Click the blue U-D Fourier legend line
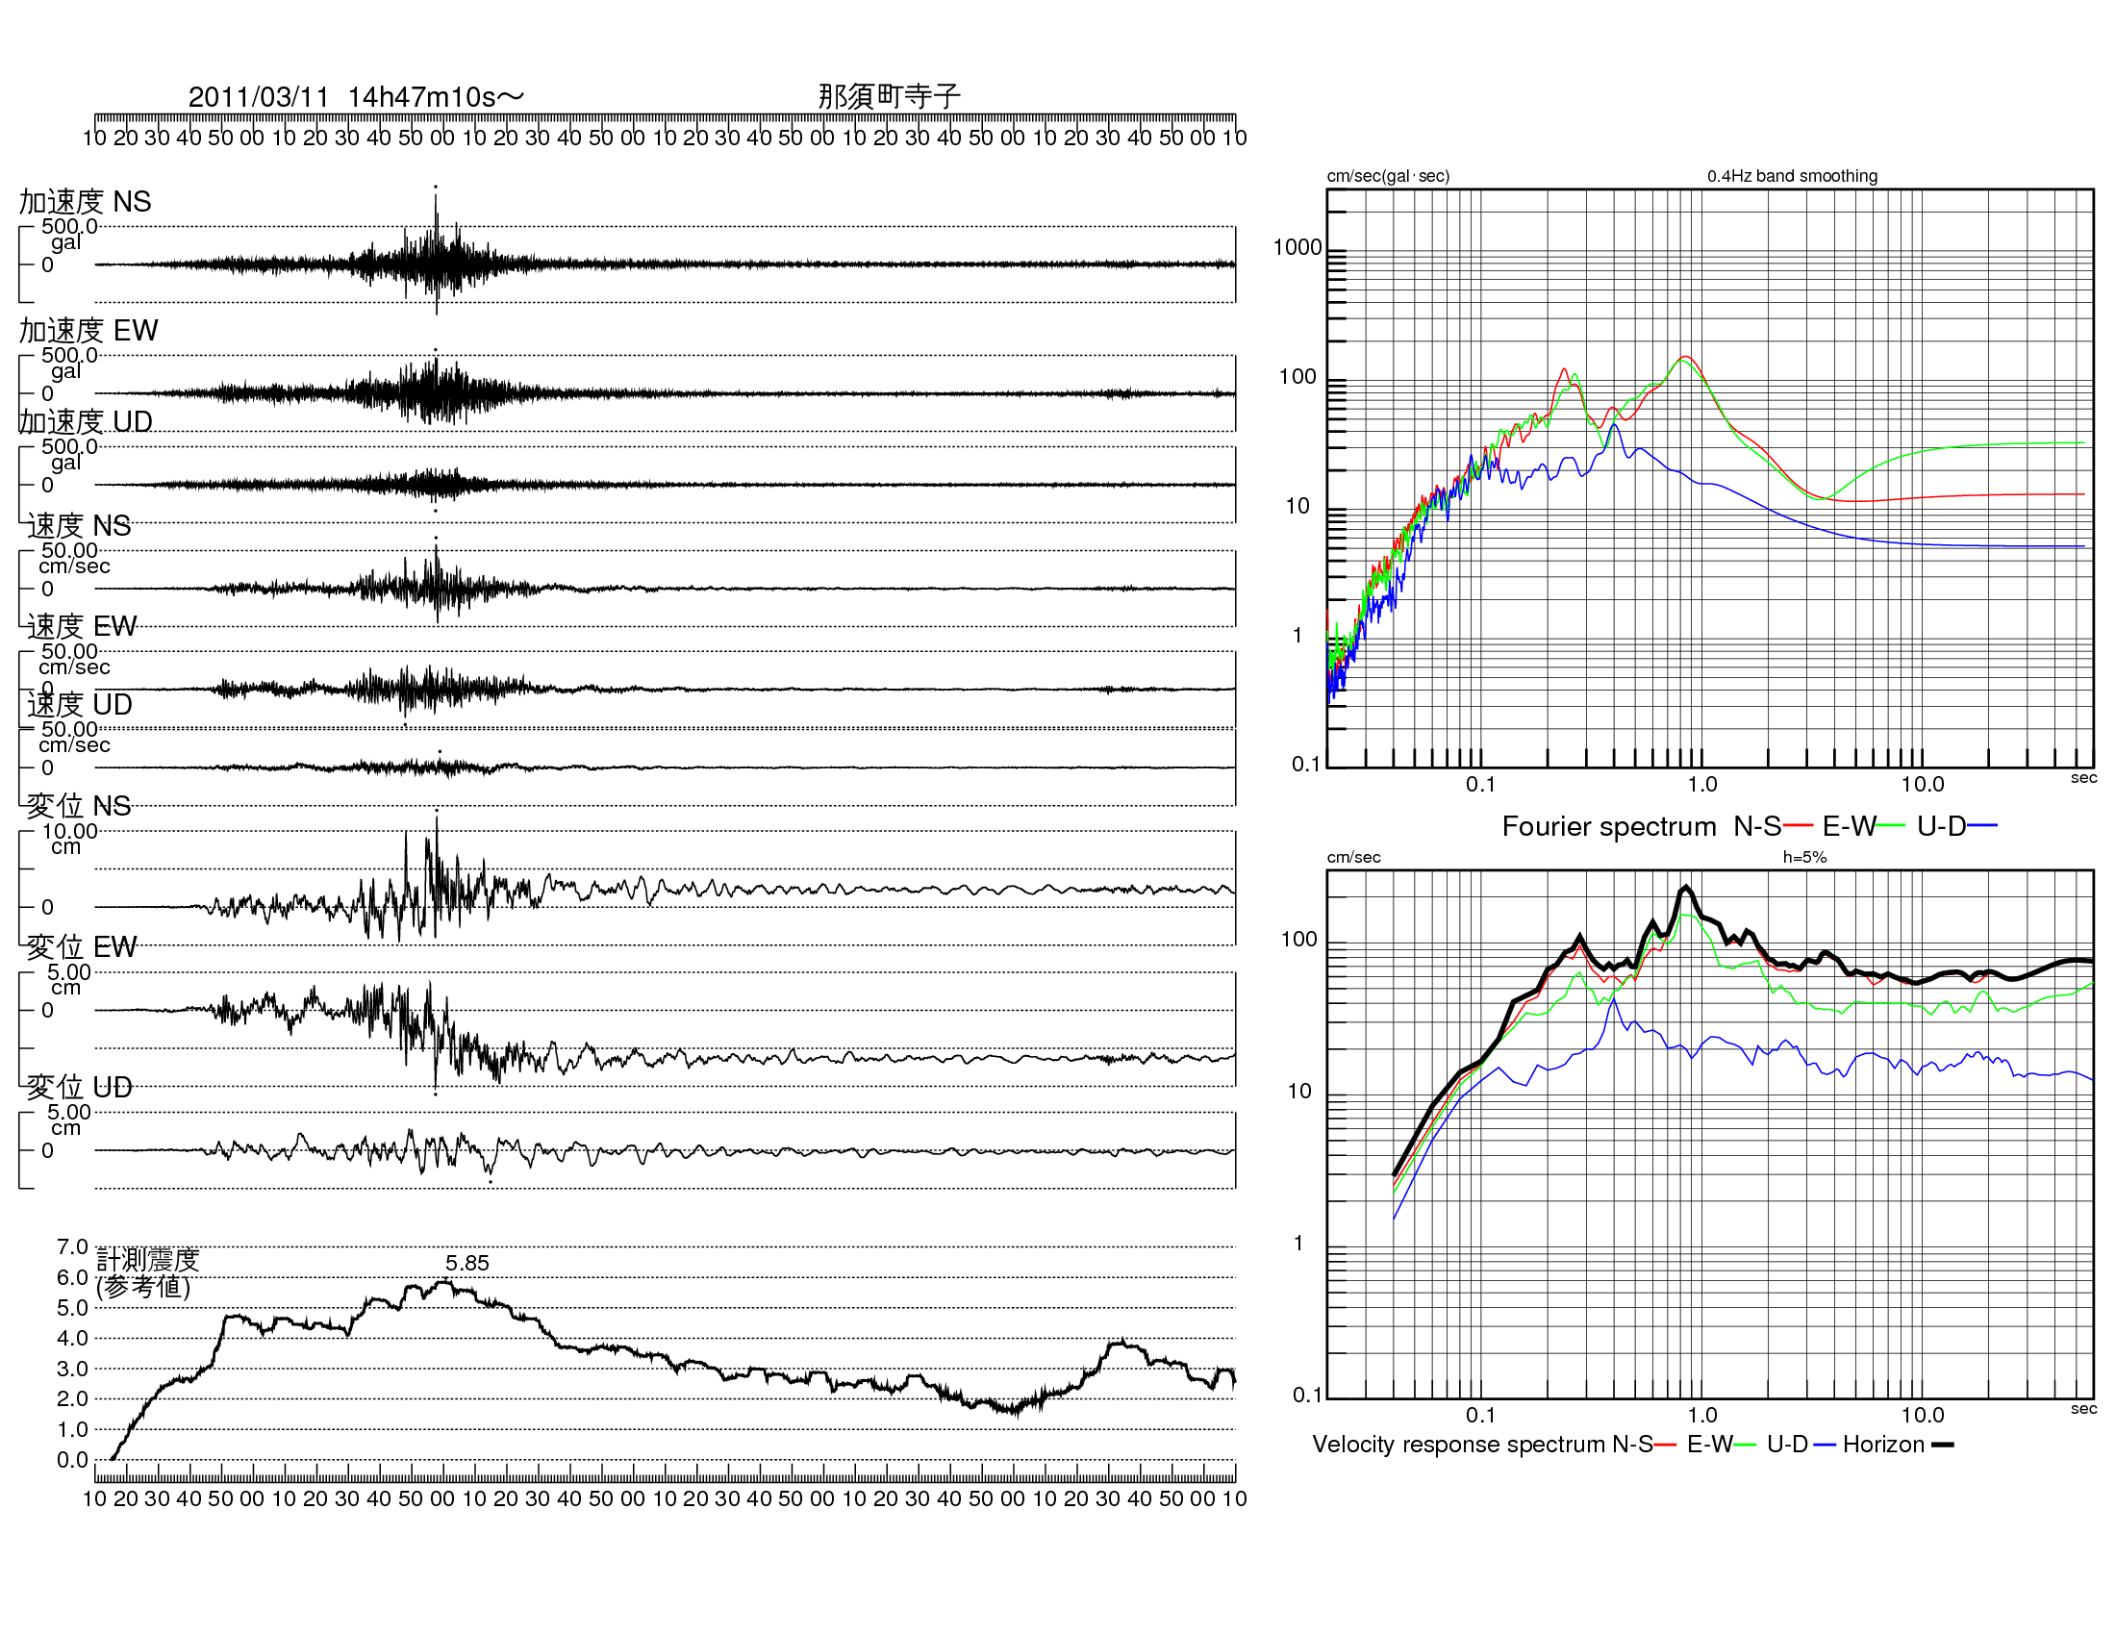2116x1635 pixels. point(1983,825)
